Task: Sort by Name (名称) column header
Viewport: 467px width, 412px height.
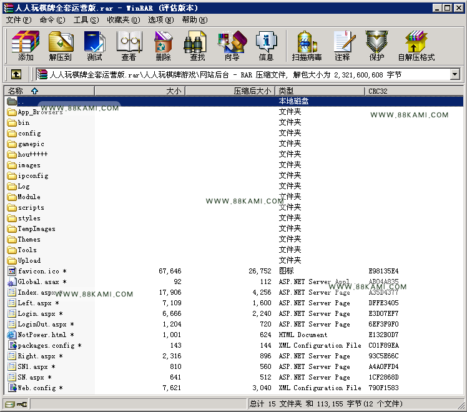Action: pos(49,91)
